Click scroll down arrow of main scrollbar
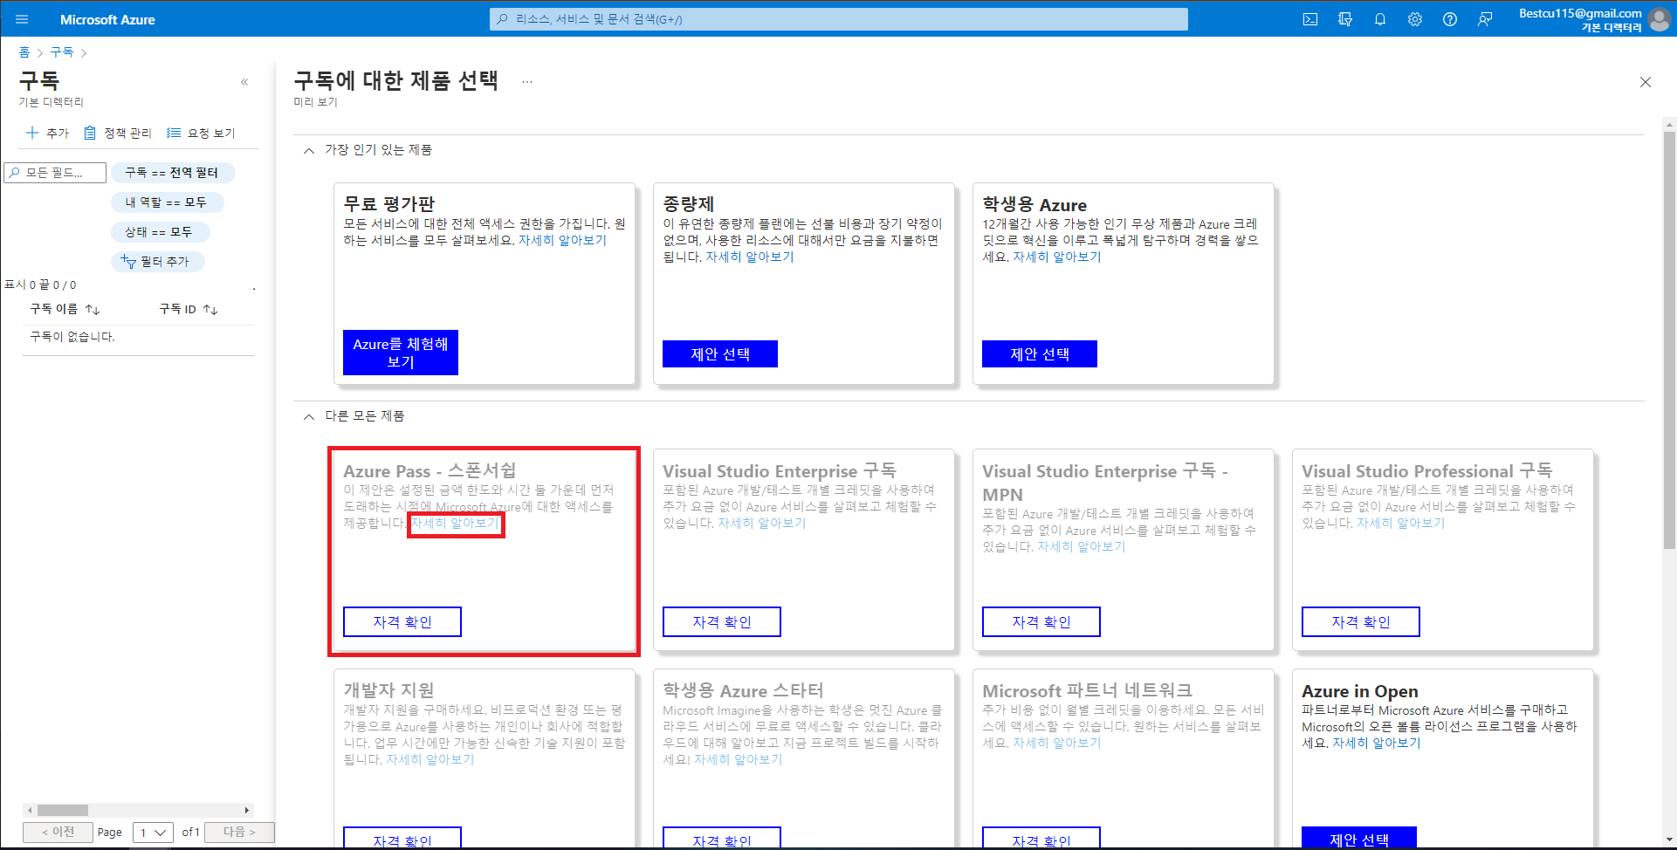Viewport: 1677px width, 850px height. click(x=1669, y=840)
